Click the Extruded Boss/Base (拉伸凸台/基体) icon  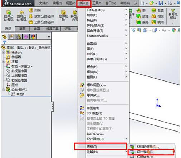coord(9,13)
